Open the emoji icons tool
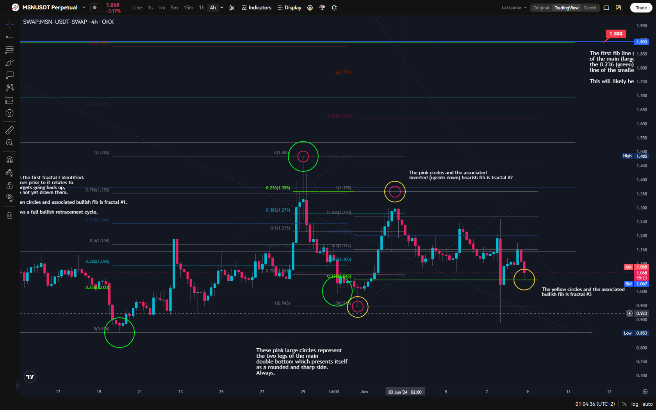The width and height of the screenshot is (656, 410). click(10, 113)
